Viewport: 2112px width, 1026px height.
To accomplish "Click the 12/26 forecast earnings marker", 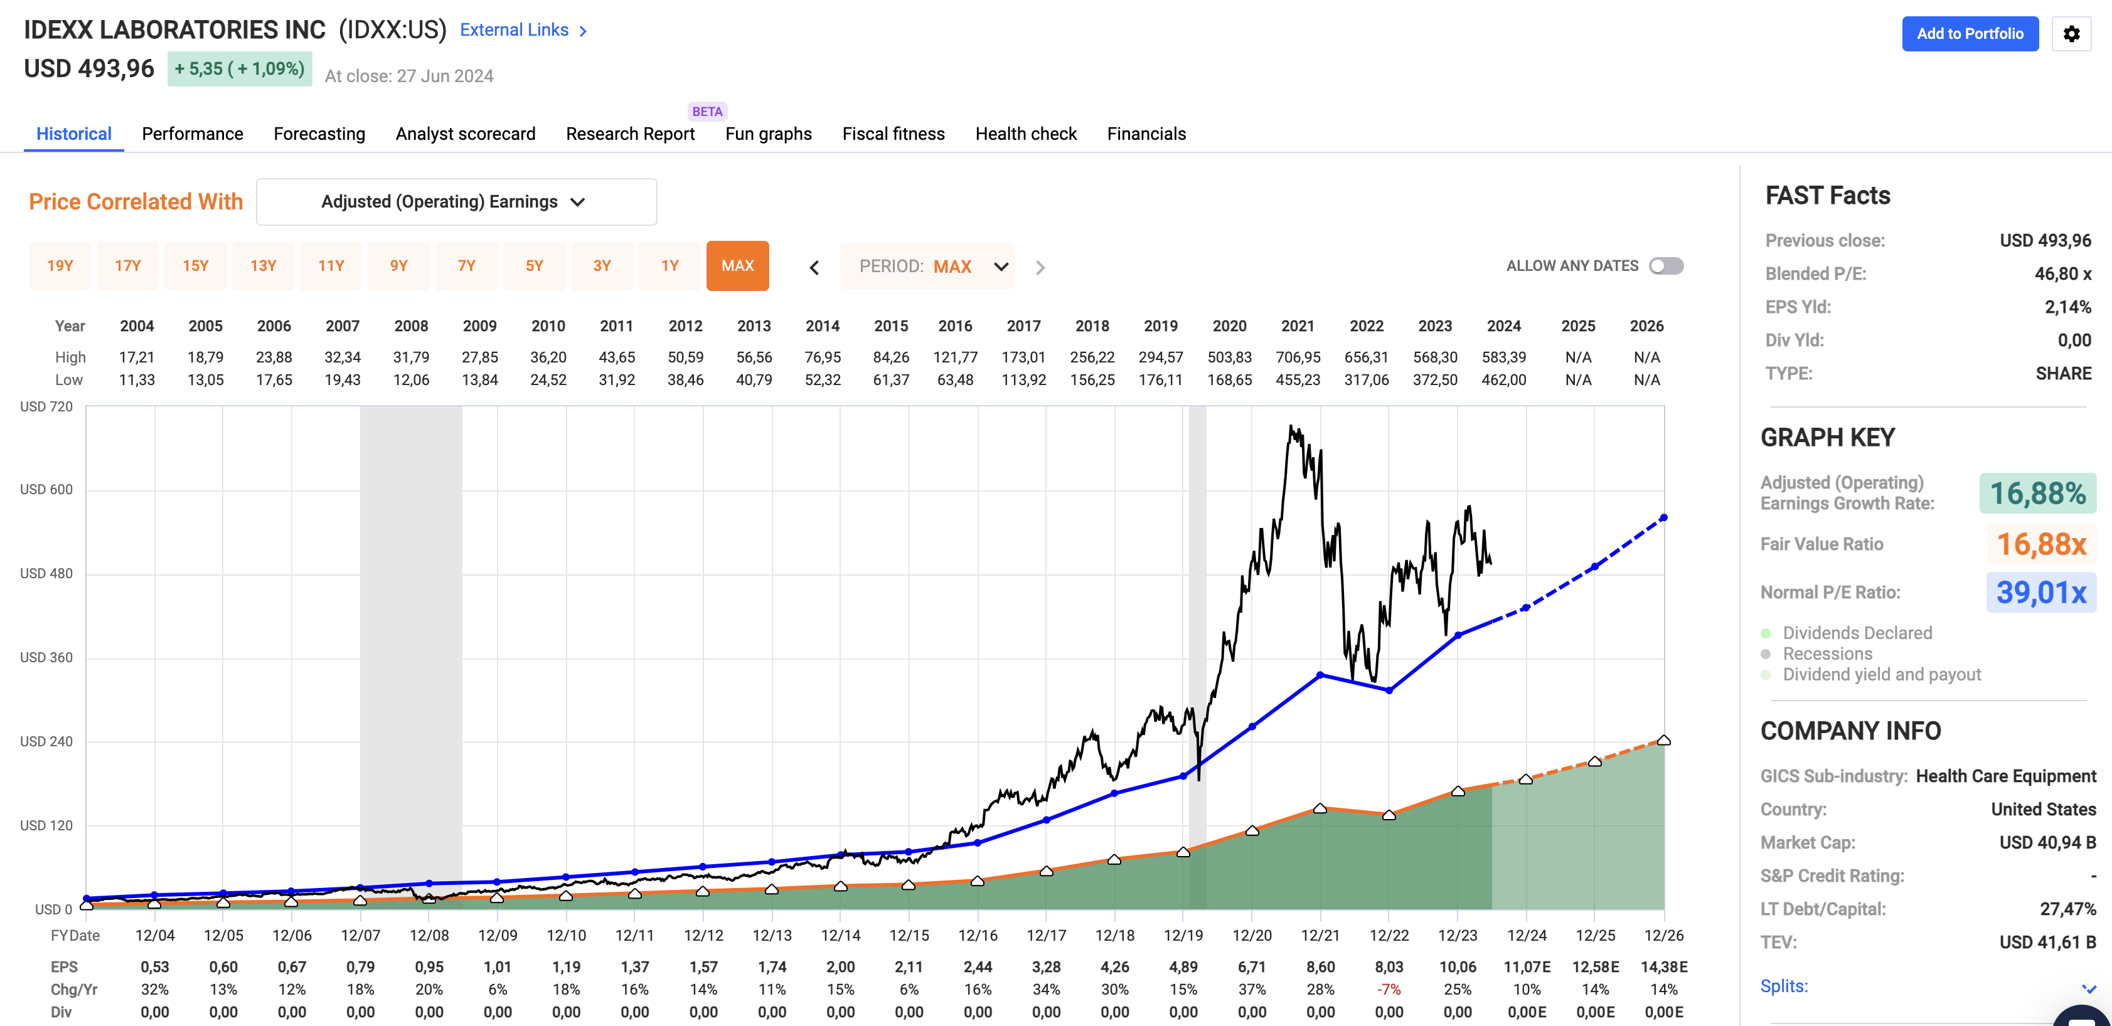I will (1663, 740).
